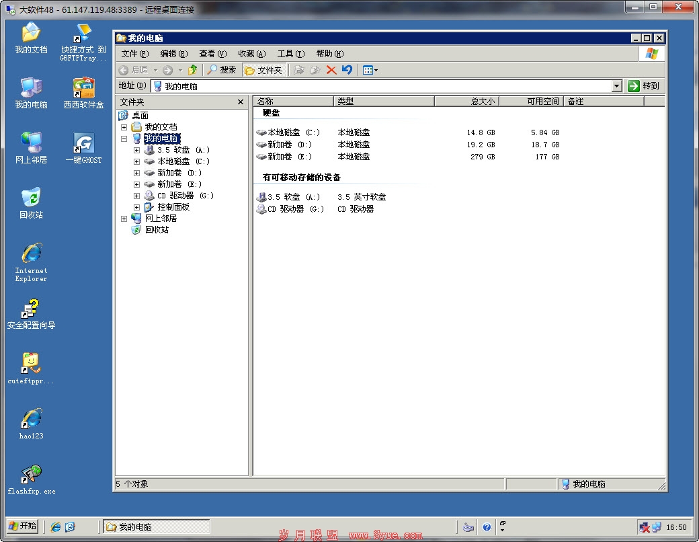
Task: Open the 收藏(A) menu
Action: point(252,54)
